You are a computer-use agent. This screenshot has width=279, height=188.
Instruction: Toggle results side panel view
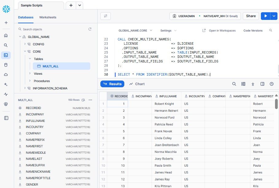pyautogui.click(x=262, y=84)
